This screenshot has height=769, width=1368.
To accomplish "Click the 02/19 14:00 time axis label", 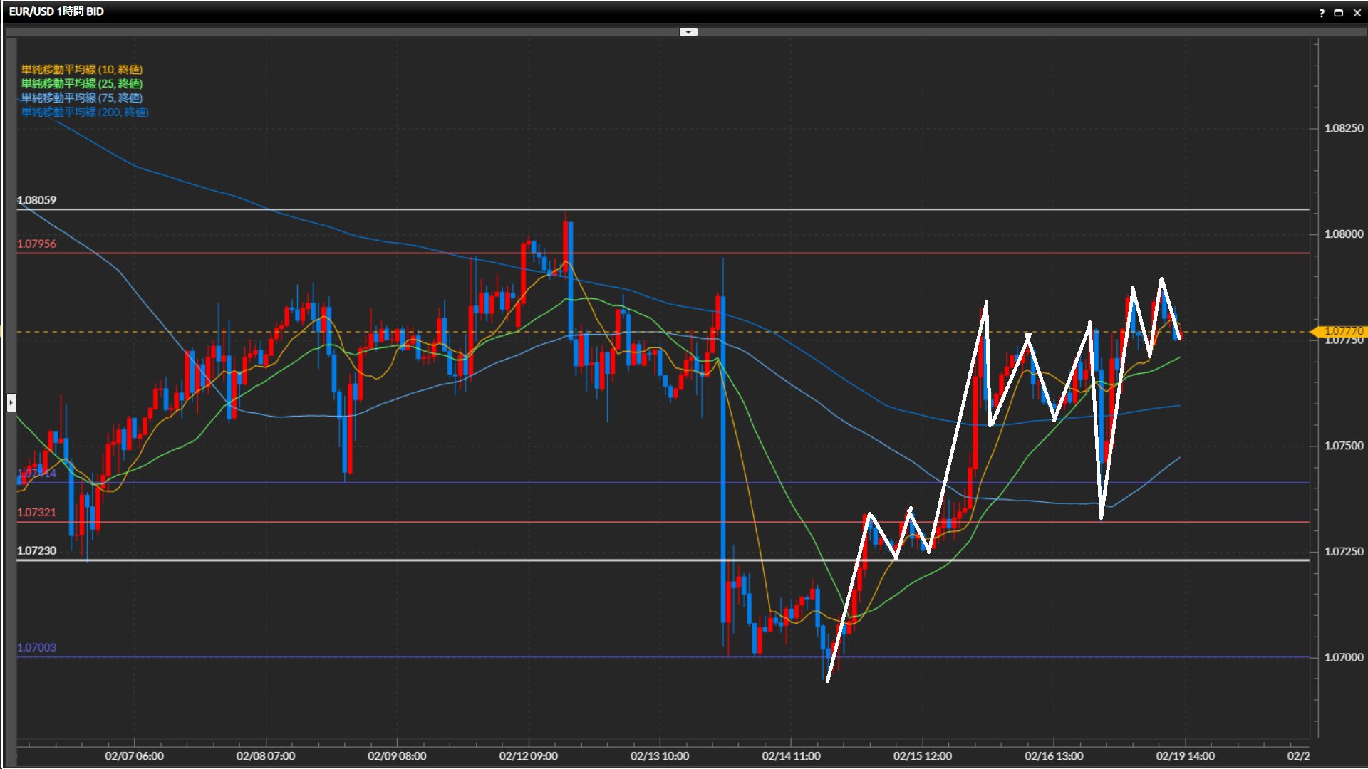I will (1185, 755).
